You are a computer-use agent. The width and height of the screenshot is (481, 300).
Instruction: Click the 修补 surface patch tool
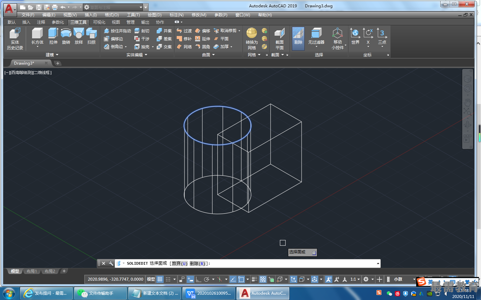click(184, 39)
